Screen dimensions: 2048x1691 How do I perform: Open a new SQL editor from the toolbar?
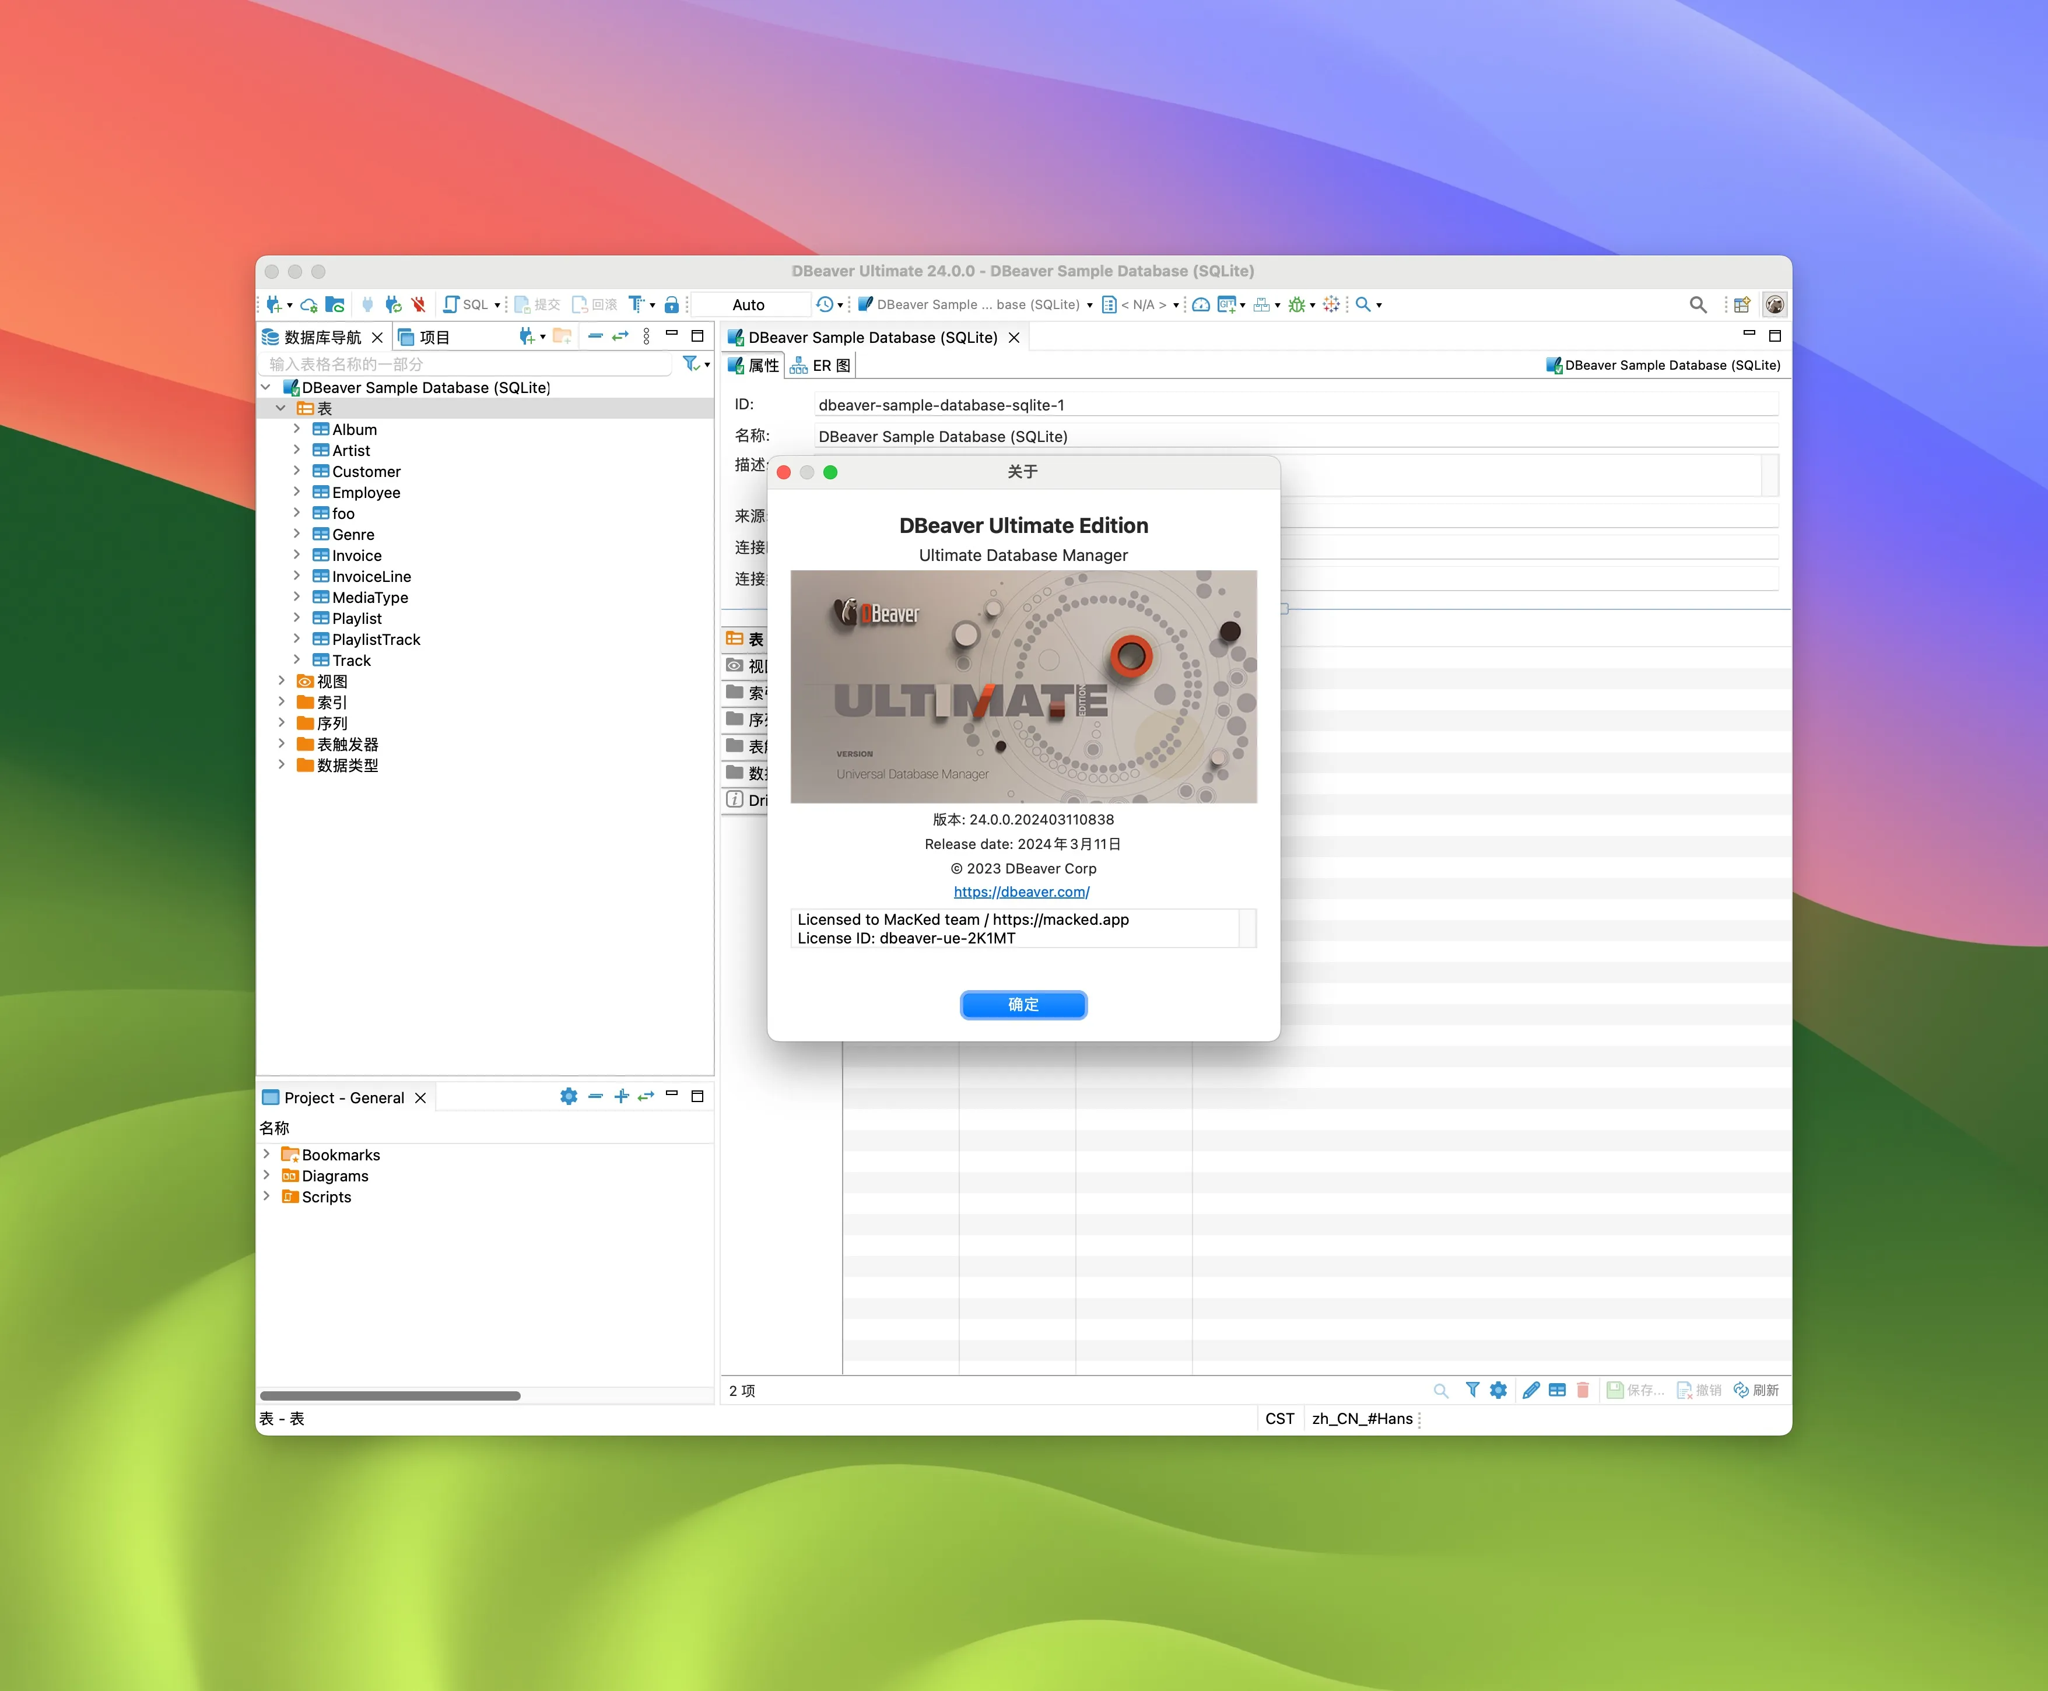[x=453, y=305]
